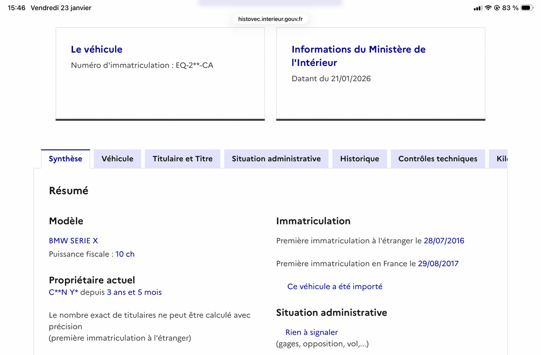Tap the 83 % battery percentage
Screen dimensions: 541x355
point(510,8)
